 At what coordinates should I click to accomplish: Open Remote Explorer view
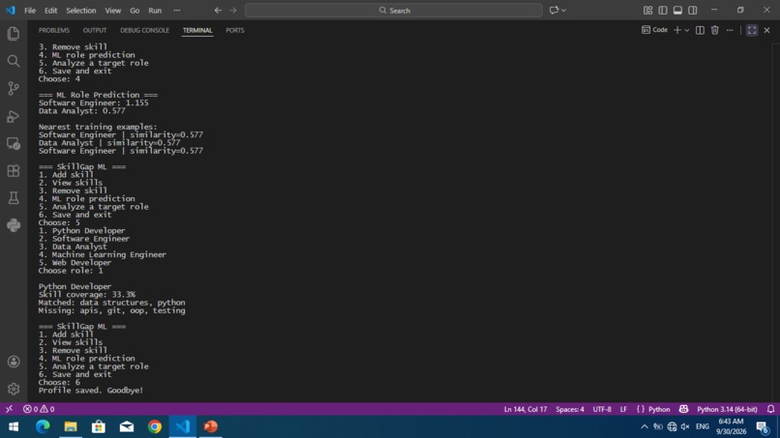(x=14, y=144)
